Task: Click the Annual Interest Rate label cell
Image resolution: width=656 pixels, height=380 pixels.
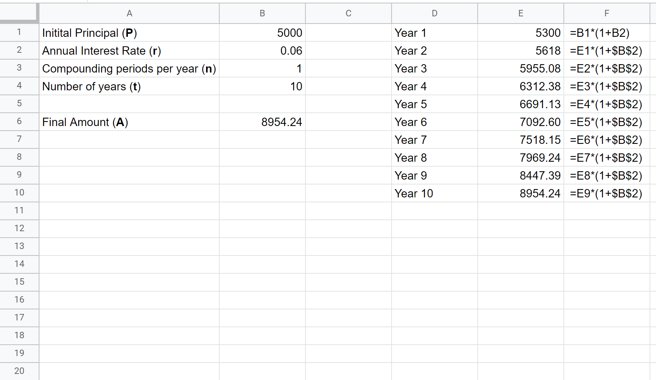Action: point(129,51)
